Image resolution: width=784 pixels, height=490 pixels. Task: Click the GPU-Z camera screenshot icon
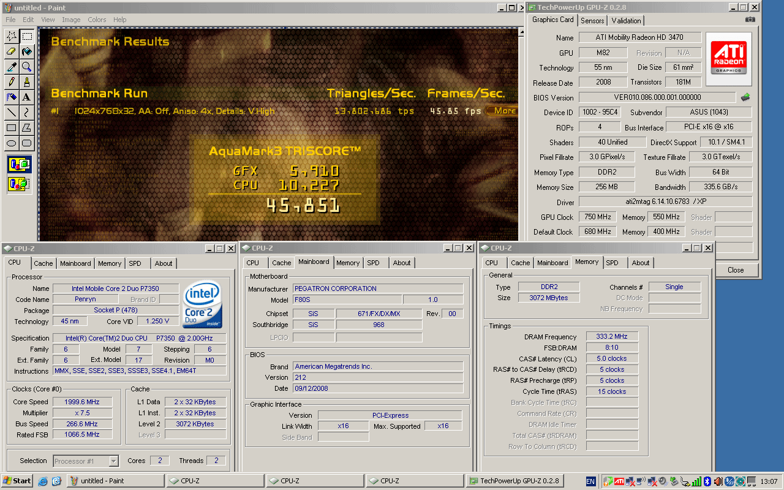click(750, 20)
